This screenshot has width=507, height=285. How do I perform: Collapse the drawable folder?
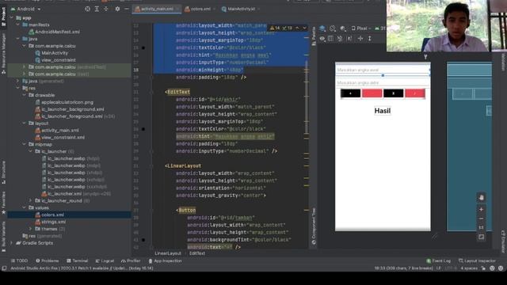click(x=25, y=95)
